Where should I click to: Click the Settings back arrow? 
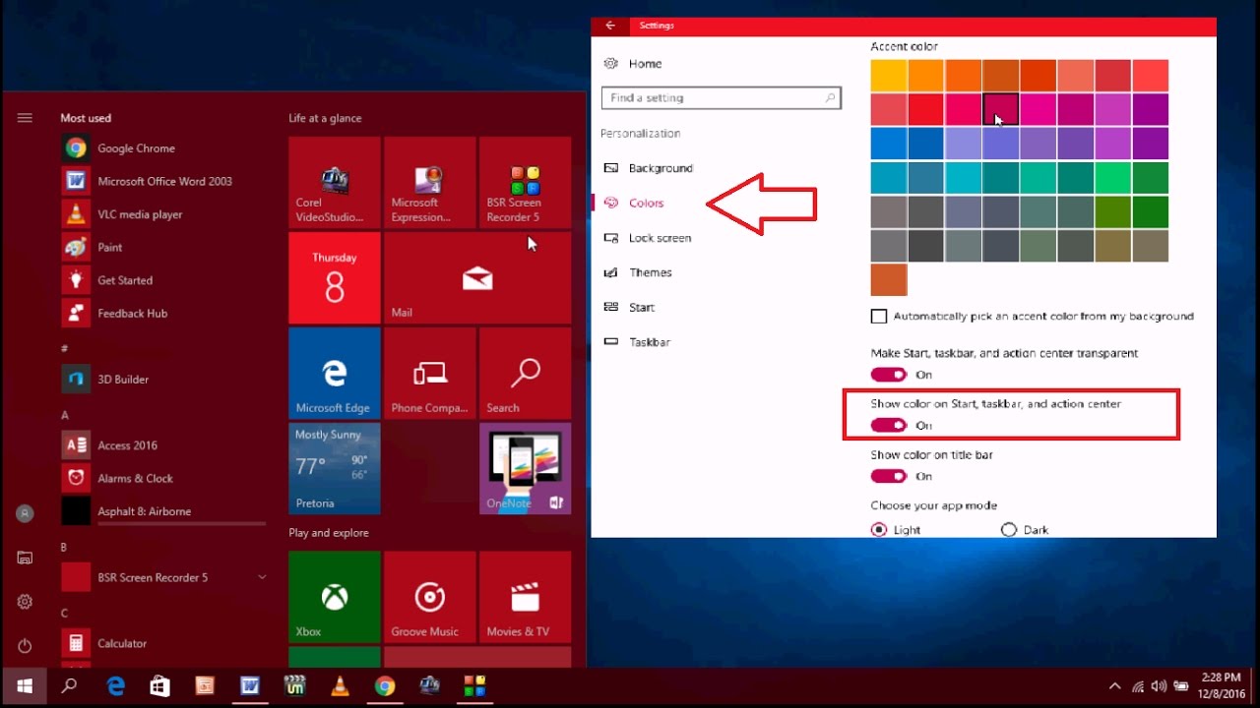(x=610, y=26)
